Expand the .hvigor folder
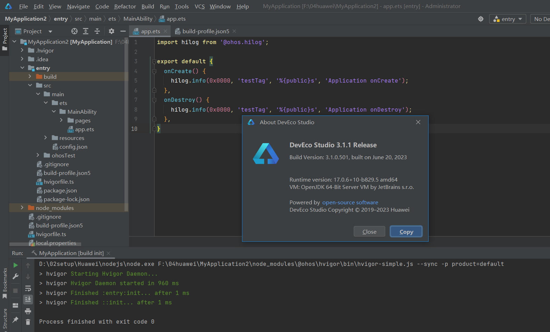This screenshot has height=332, width=550. pyautogui.click(x=22, y=50)
